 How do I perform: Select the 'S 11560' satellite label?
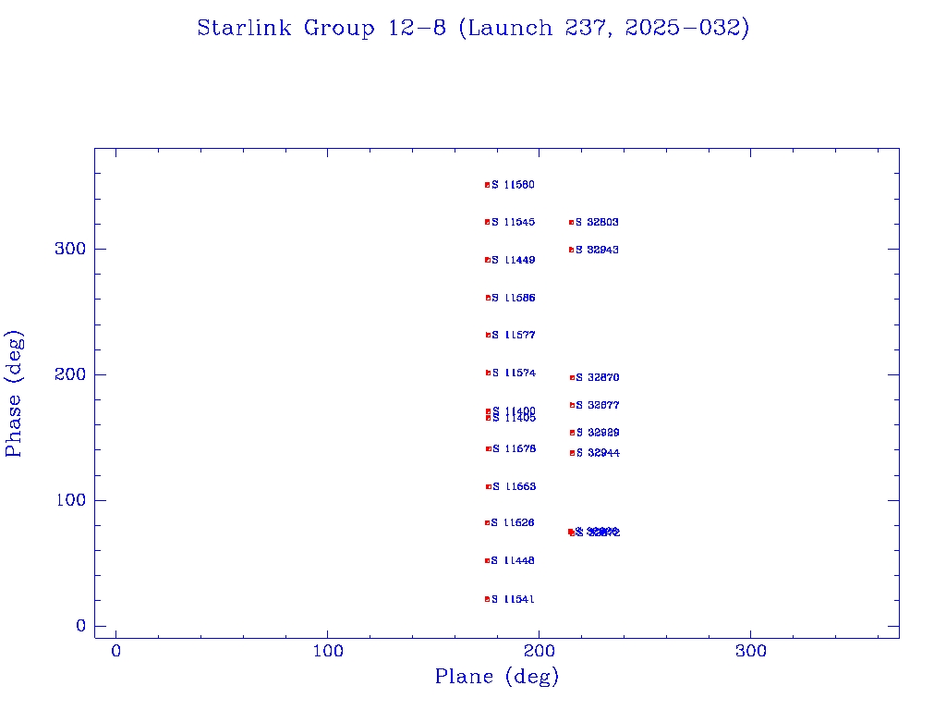513,185
